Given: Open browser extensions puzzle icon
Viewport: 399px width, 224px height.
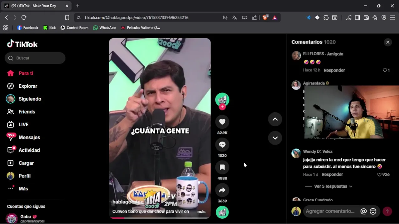Looking at the screenshot, I should [x=326, y=17].
